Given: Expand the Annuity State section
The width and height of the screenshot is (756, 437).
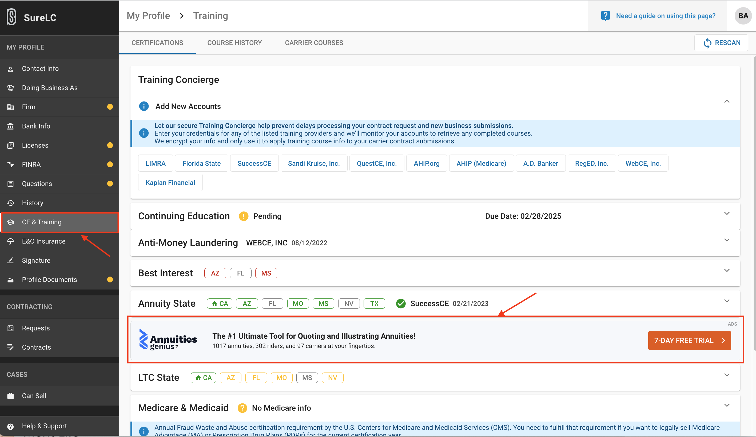Looking at the screenshot, I should pyautogui.click(x=727, y=301).
